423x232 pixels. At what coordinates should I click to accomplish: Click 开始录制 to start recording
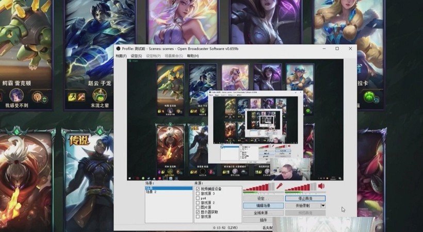point(303,206)
